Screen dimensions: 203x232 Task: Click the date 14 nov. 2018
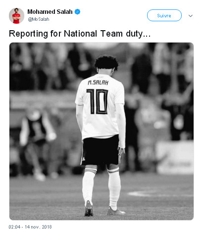click(x=38, y=227)
